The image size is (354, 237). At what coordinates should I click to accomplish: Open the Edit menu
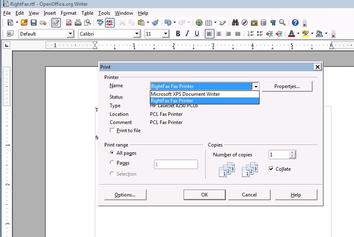pyautogui.click(x=20, y=13)
